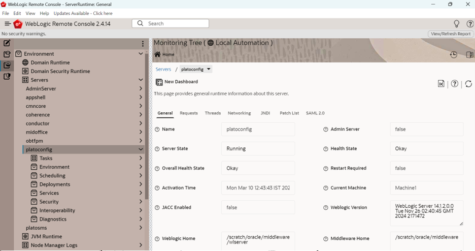Collapse the Environment section chevron
The height and width of the screenshot is (251, 475).
coord(141,54)
